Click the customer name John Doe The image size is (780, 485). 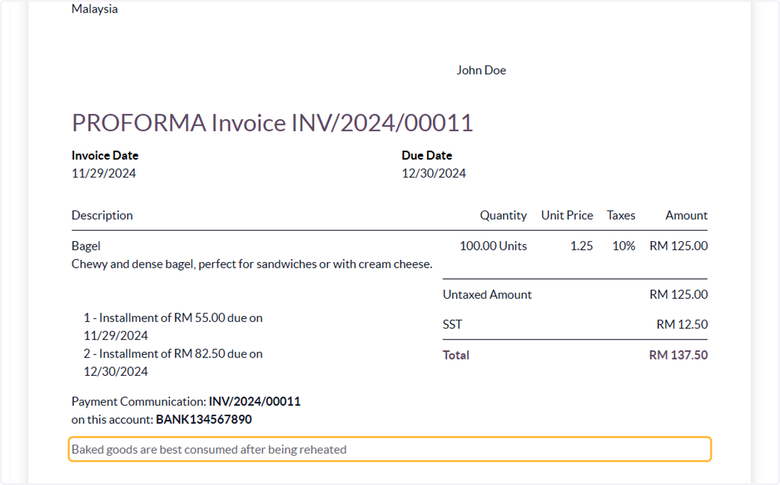481,70
